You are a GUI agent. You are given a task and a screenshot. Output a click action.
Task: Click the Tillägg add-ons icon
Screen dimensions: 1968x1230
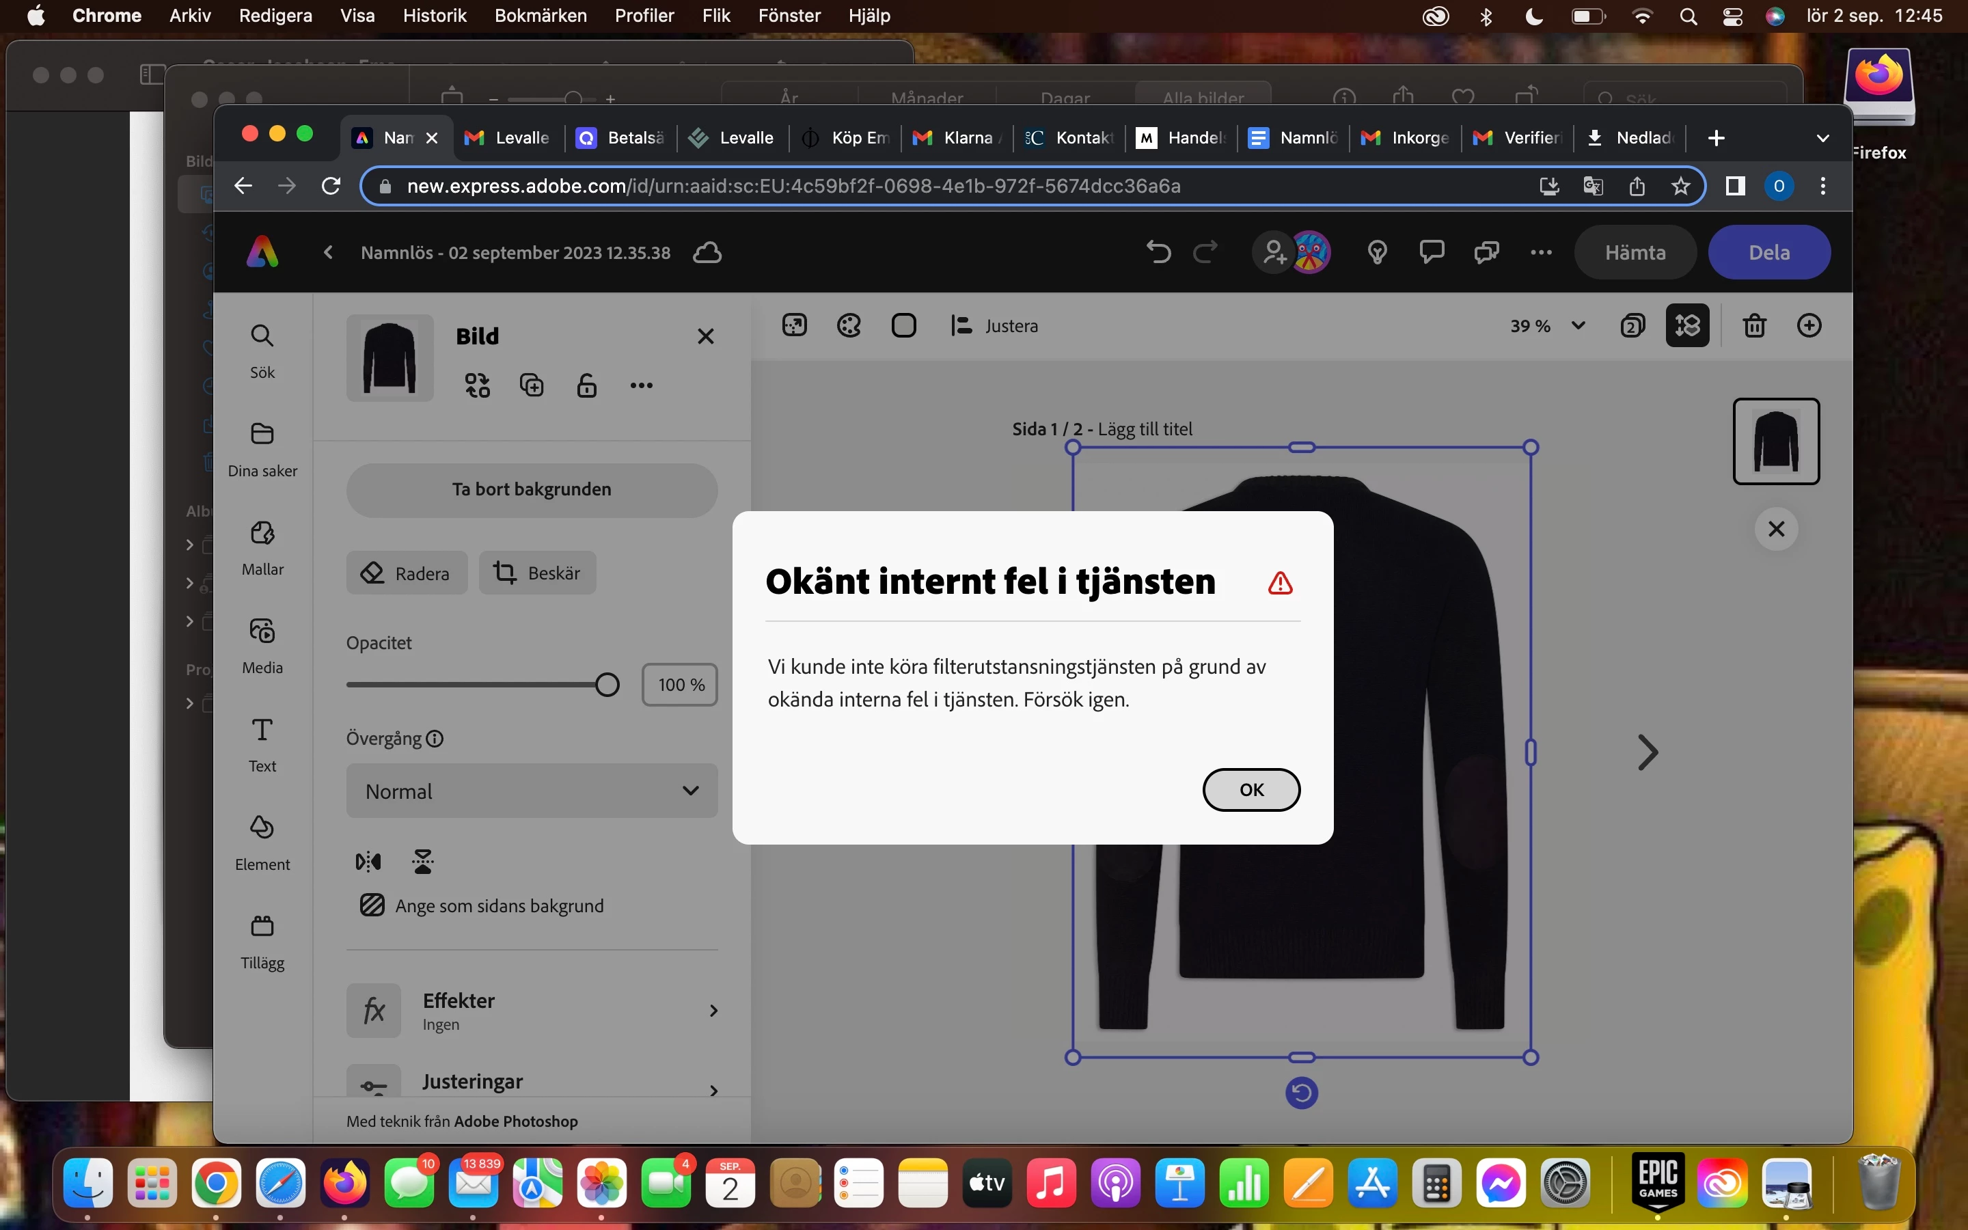(x=262, y=927)
